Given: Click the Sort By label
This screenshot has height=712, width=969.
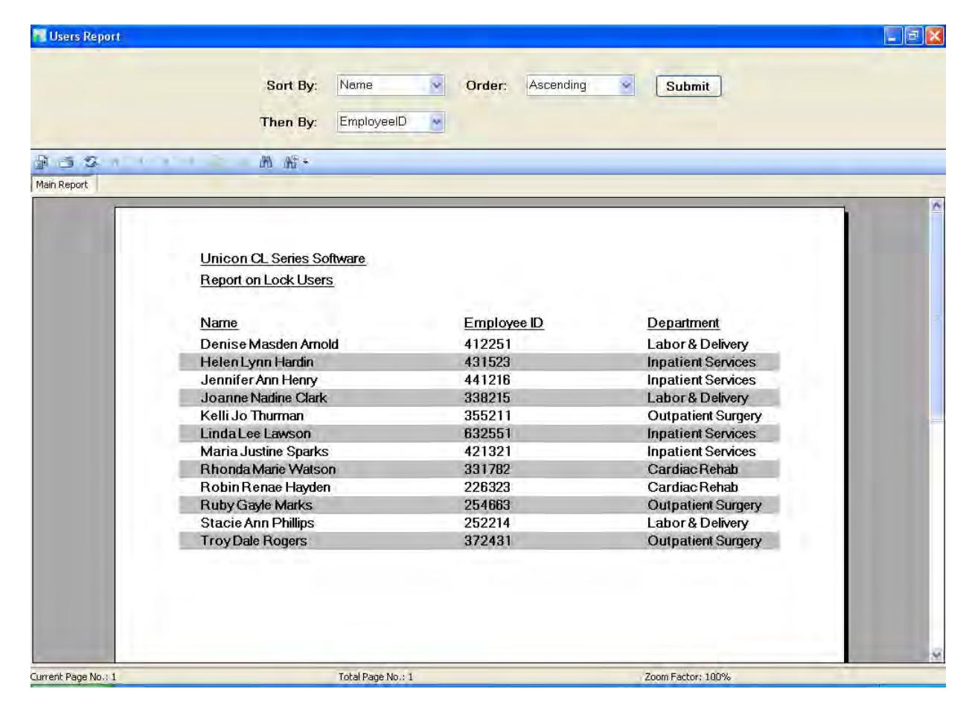Looking at the screenshot, I should 292,85.
